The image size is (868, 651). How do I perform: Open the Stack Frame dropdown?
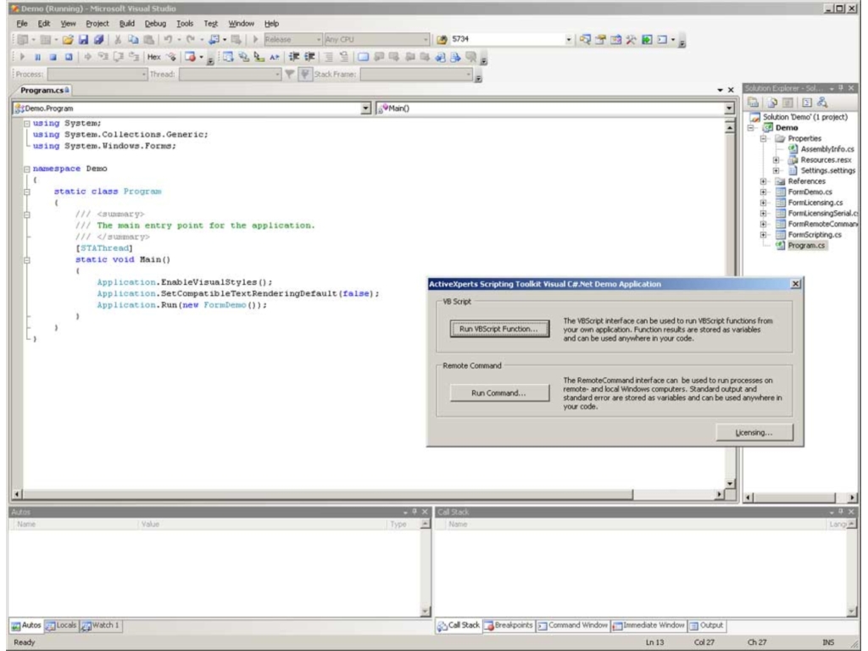pos(468,75)
